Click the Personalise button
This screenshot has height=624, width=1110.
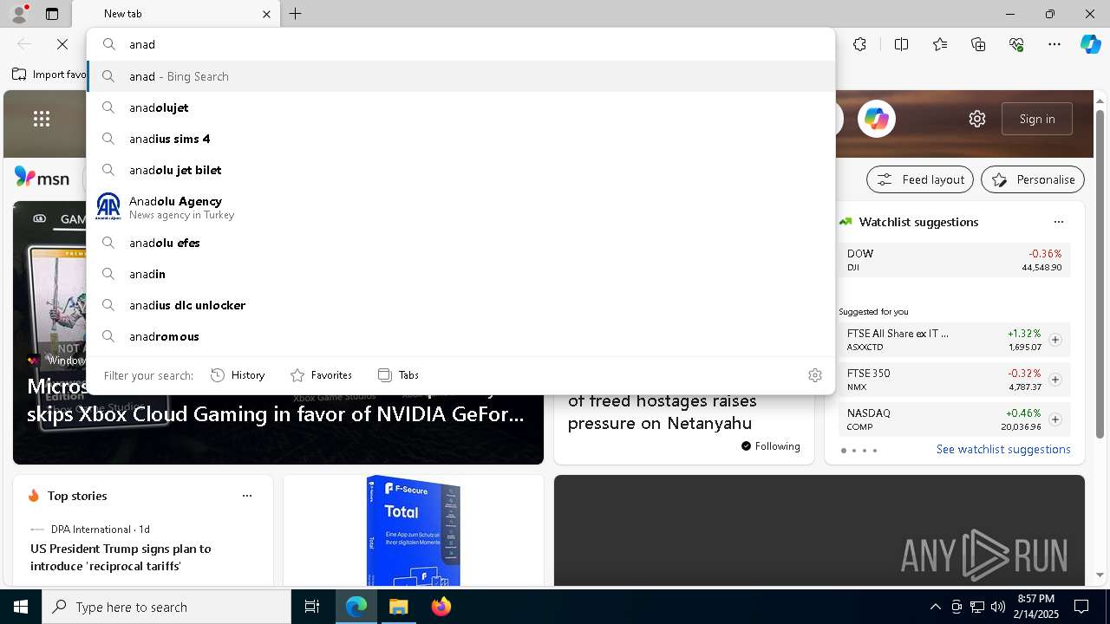click(x=1033, y=179)
